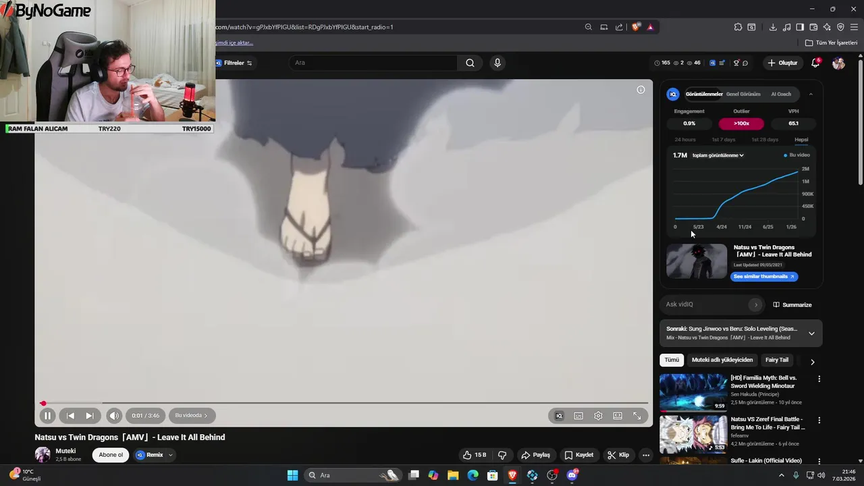Image resolution: width=864 pixels, height=486 pixels.
Task: Open the vidIQ Filtreler filter menu
Action: point(234,63)
